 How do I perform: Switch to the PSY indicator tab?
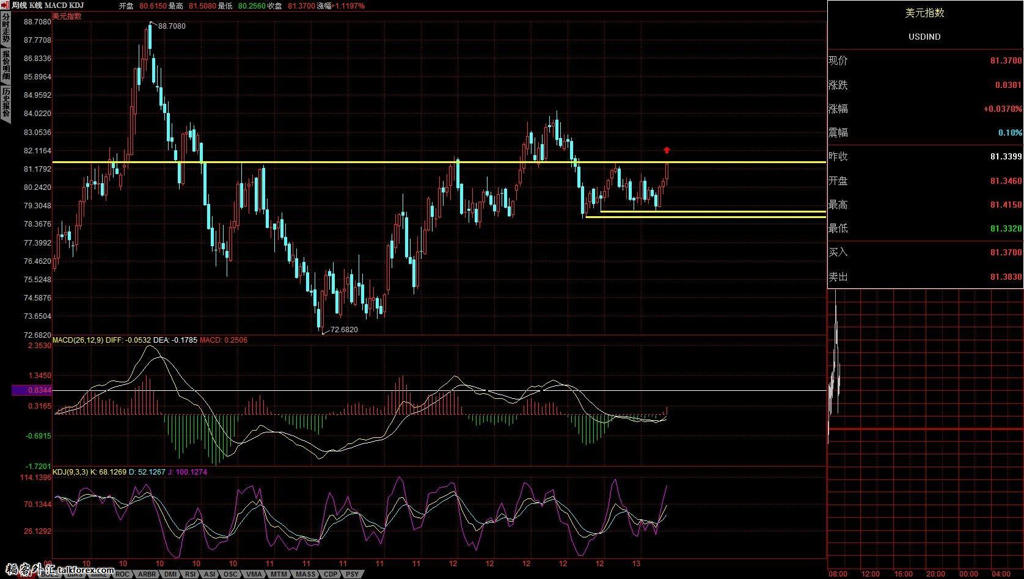[x=352, y=574]
